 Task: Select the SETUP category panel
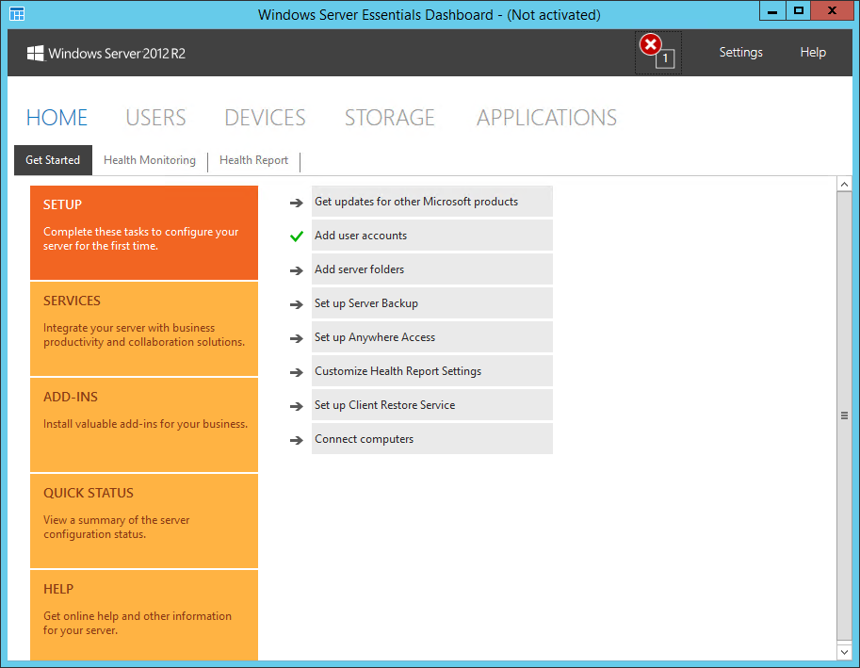pos(144,233)
